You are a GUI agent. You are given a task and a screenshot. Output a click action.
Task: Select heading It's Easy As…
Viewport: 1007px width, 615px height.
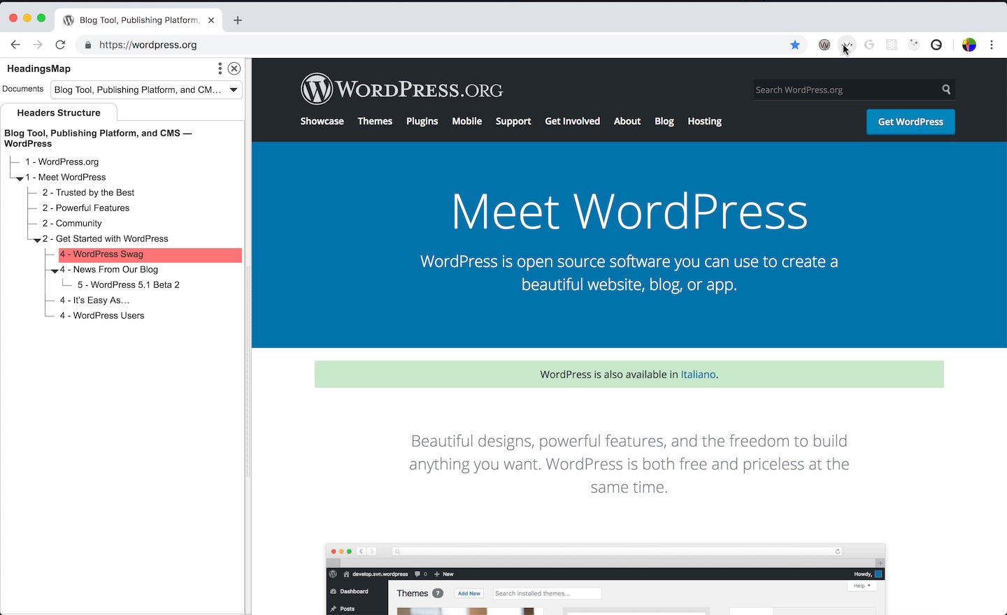click(94, 300)
